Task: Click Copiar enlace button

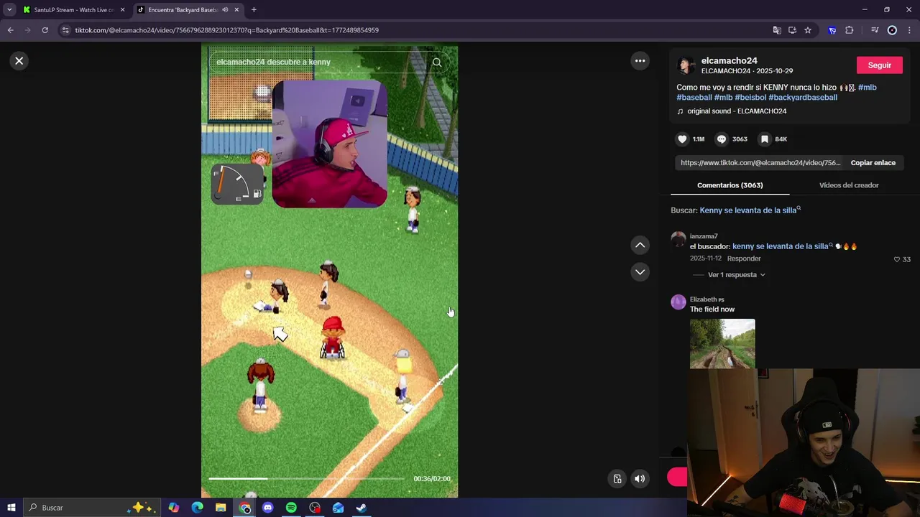Action: (873, 163)
